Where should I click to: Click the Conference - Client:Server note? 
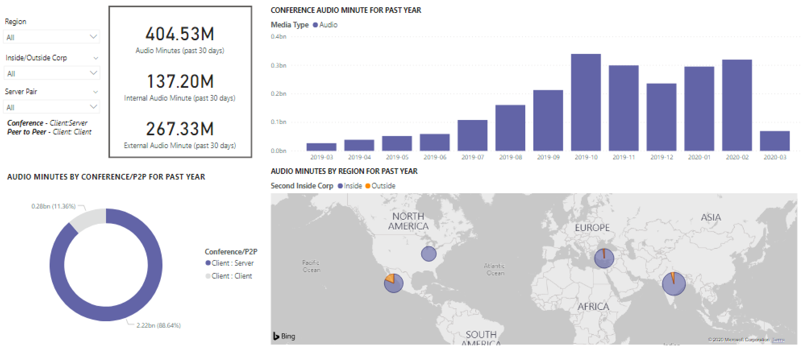(47, 123)
